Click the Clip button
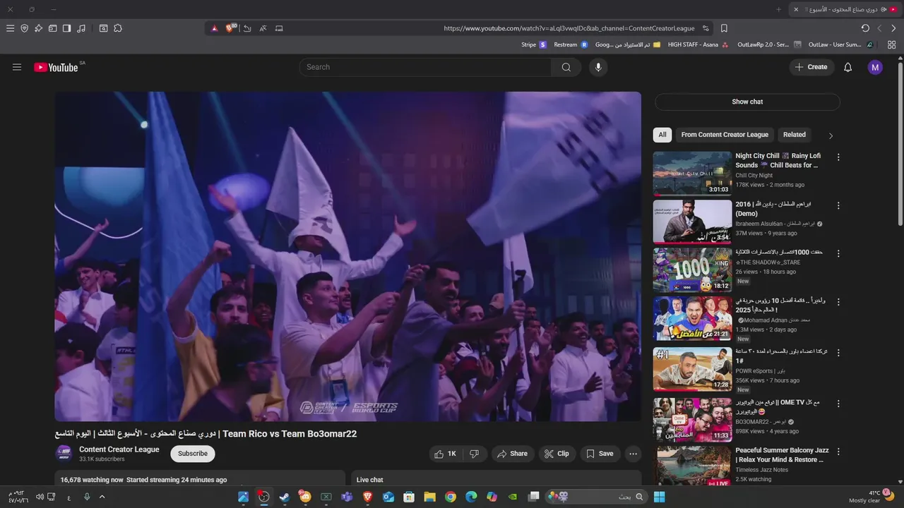904x508 pixels. click(557, 454)
